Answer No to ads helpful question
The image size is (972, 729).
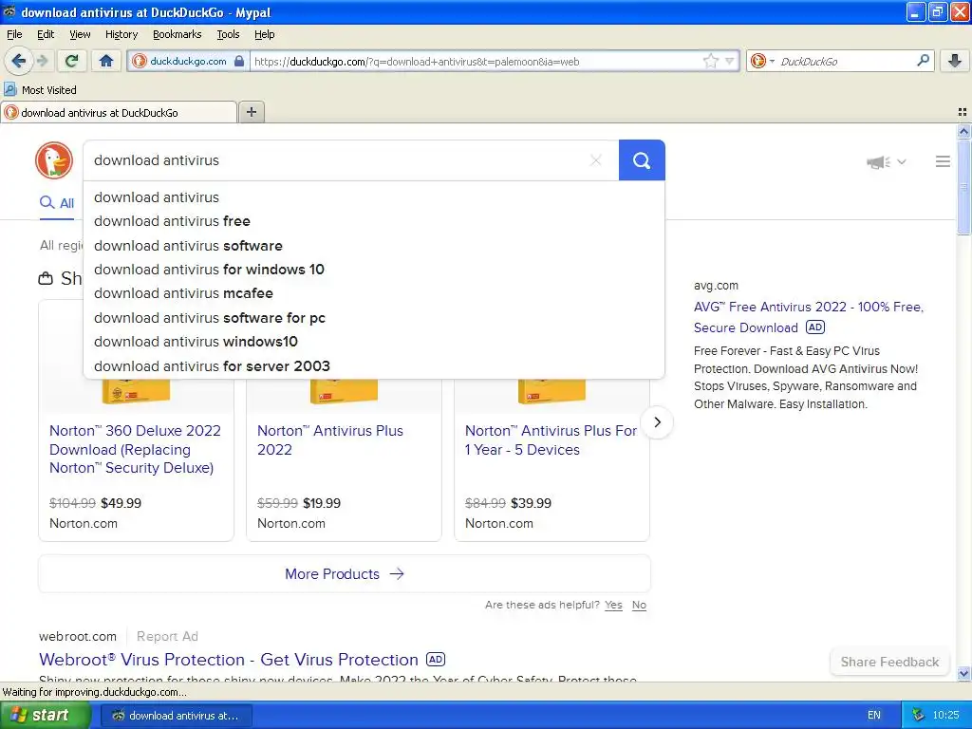pos(639,605)
